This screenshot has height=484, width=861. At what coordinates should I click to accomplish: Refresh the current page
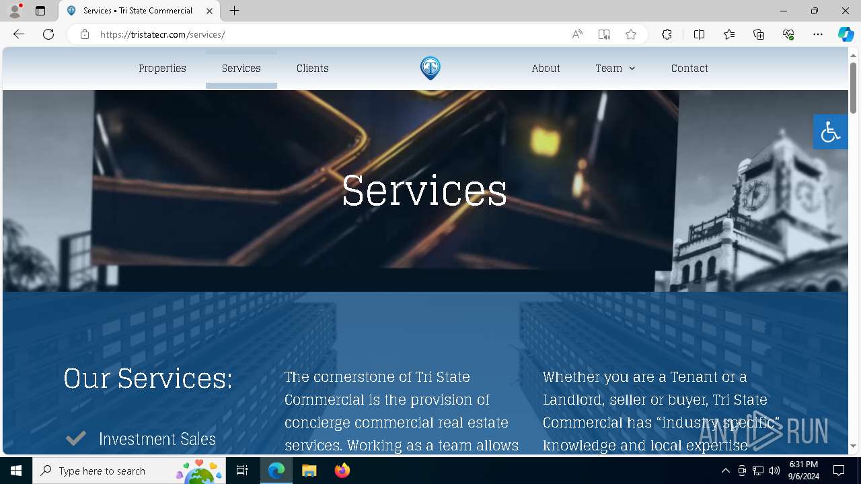tap(48, 34)
